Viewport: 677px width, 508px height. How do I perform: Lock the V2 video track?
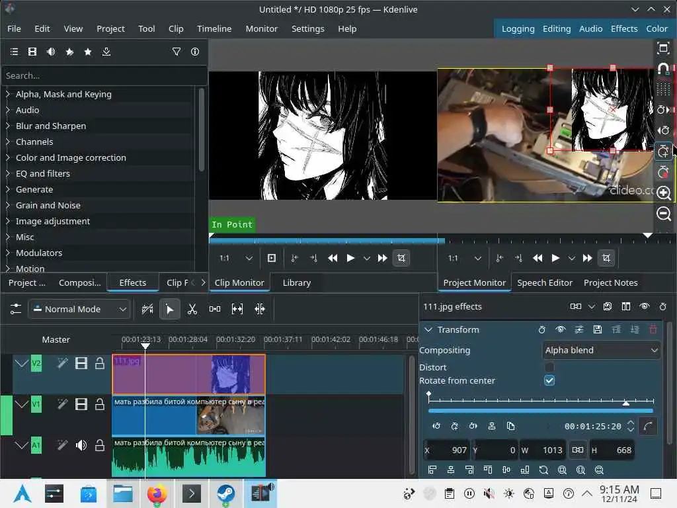point(100,363)
